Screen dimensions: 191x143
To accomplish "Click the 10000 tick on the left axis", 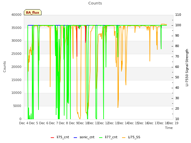I will coord(16,93).
